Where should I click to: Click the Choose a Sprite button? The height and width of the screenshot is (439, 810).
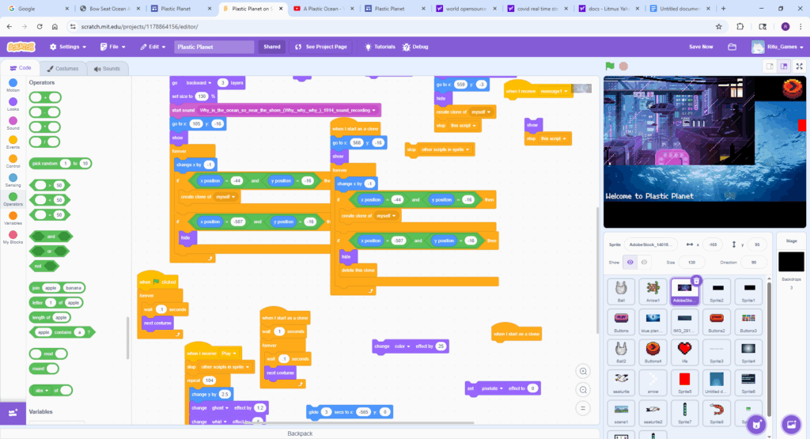click(x=755, y=423)
